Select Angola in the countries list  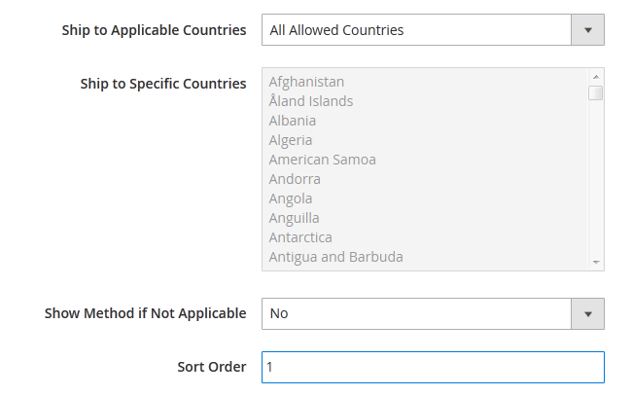pos(291,198)
